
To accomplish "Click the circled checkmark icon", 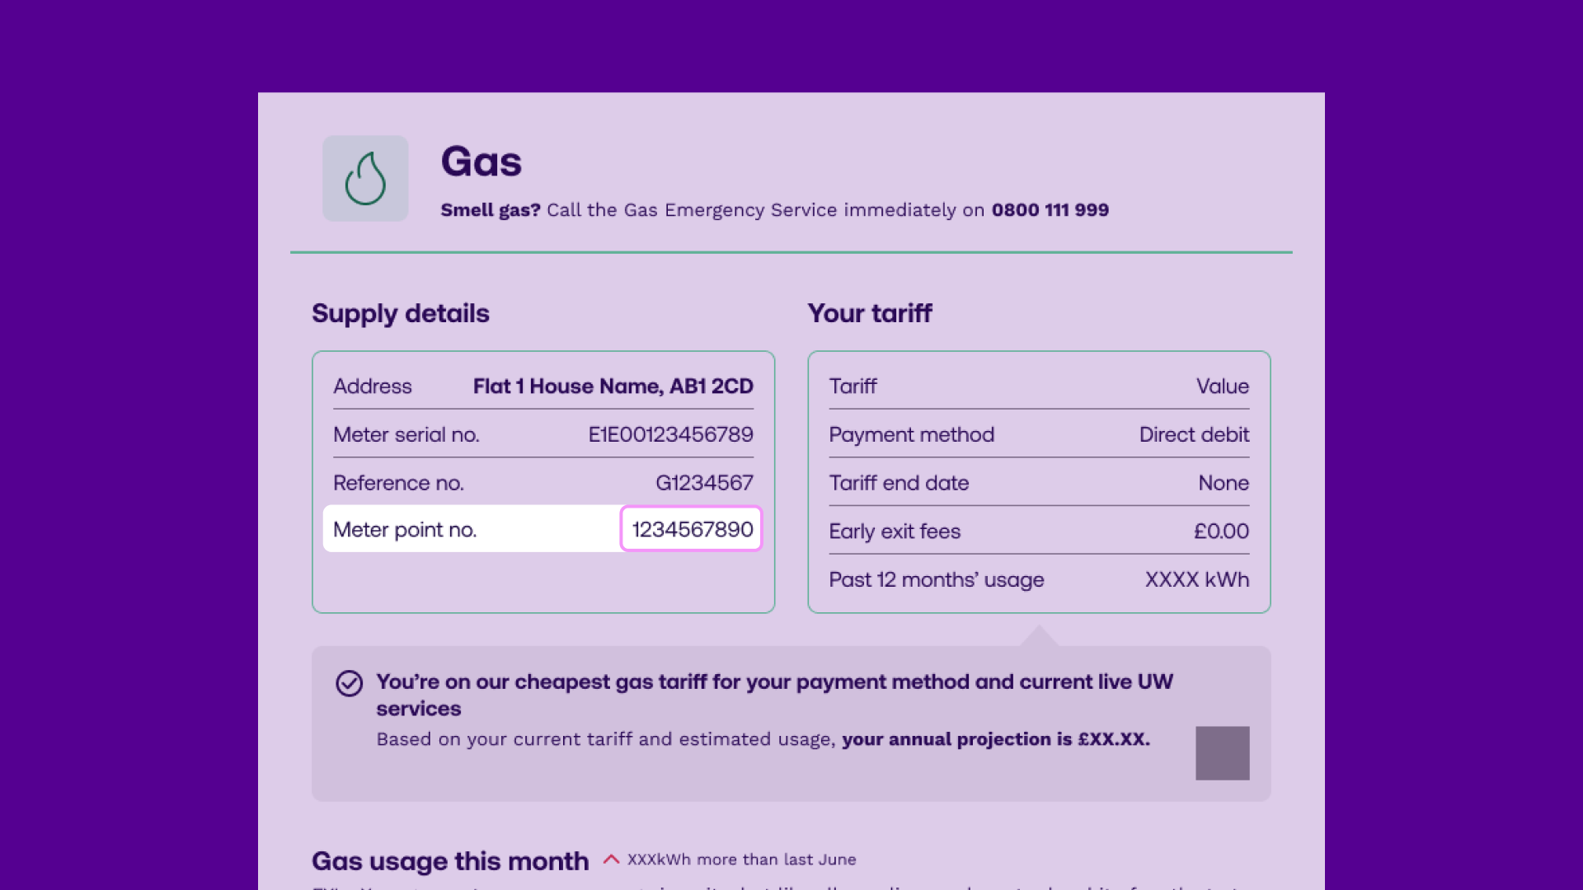I will click(x=349, y=683).
